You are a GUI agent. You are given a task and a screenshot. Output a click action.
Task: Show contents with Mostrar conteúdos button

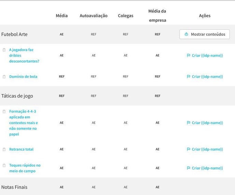[x=205, y=34]
